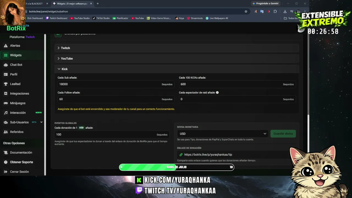Open Interacción using the music note icon

coord(5,113)
